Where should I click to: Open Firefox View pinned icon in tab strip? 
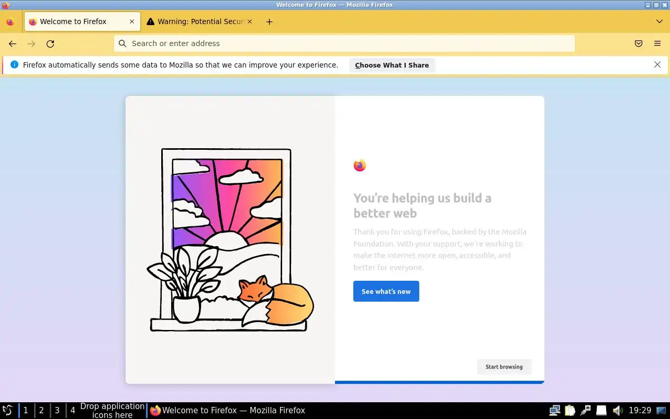pos(10,22)
